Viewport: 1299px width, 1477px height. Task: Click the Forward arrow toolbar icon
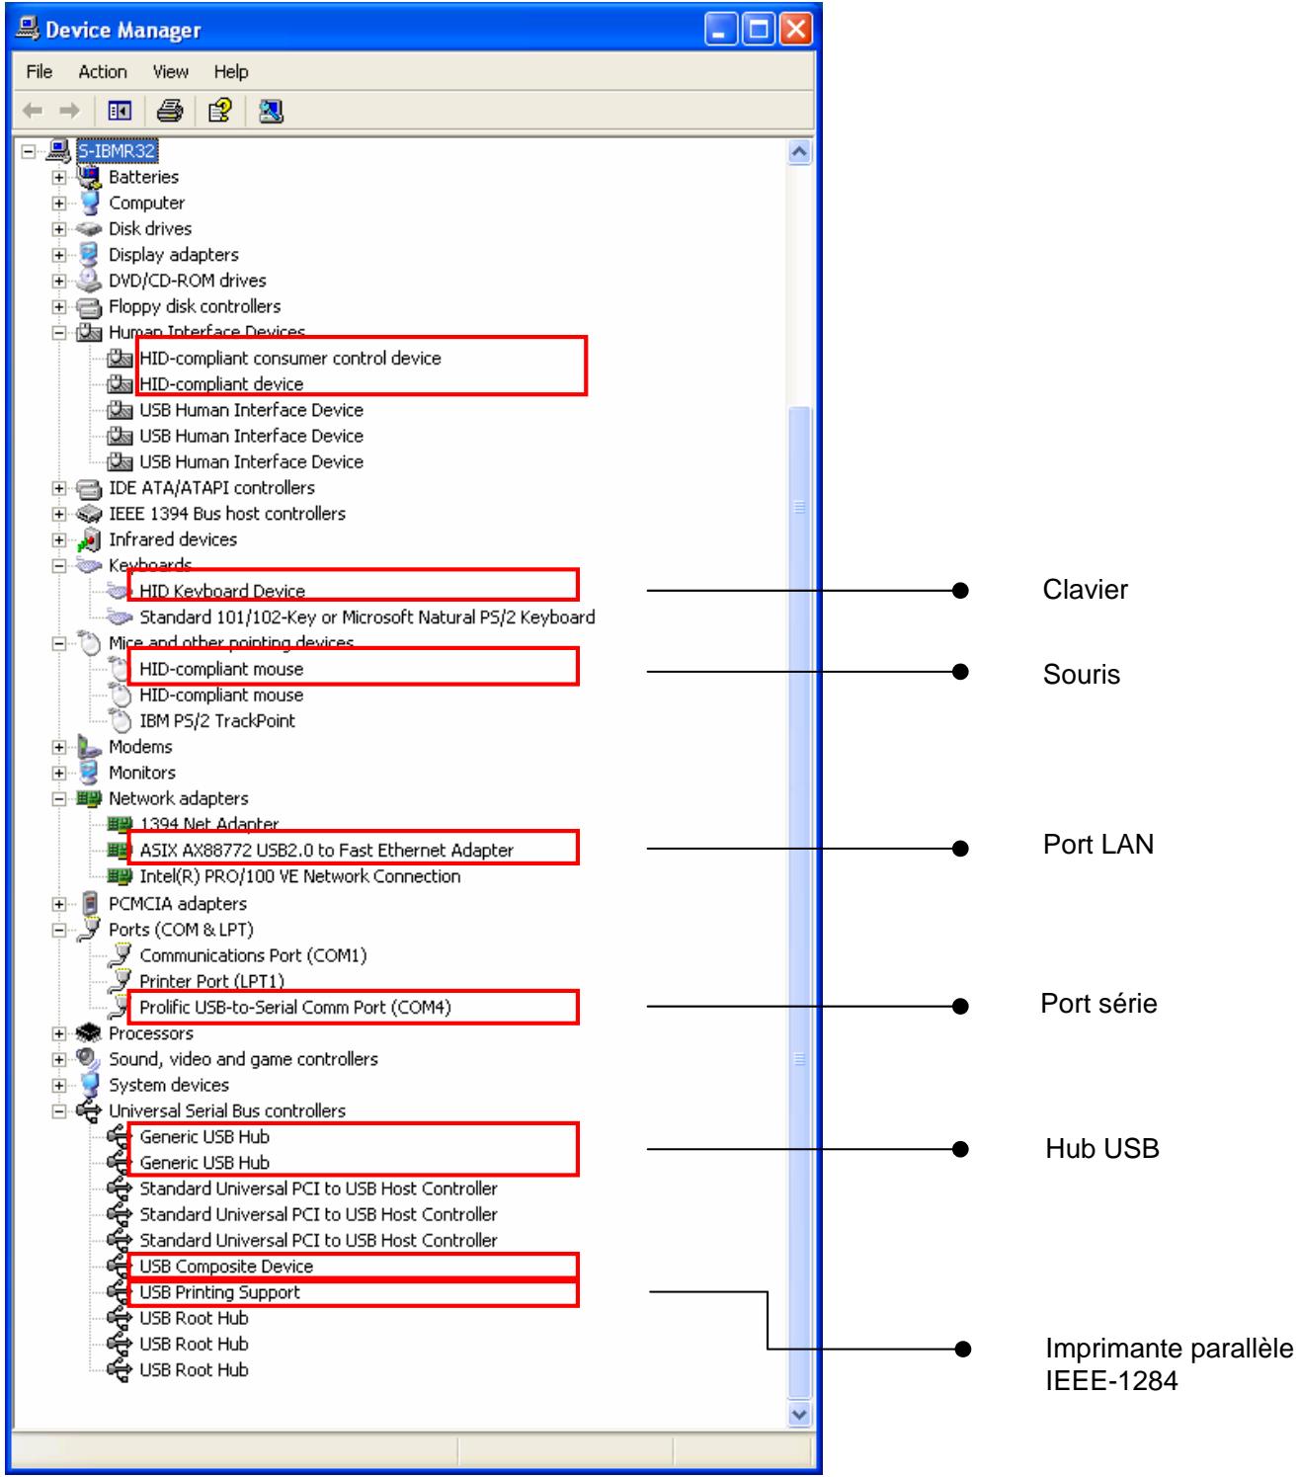pyautogui.click(x=68, y=113)
